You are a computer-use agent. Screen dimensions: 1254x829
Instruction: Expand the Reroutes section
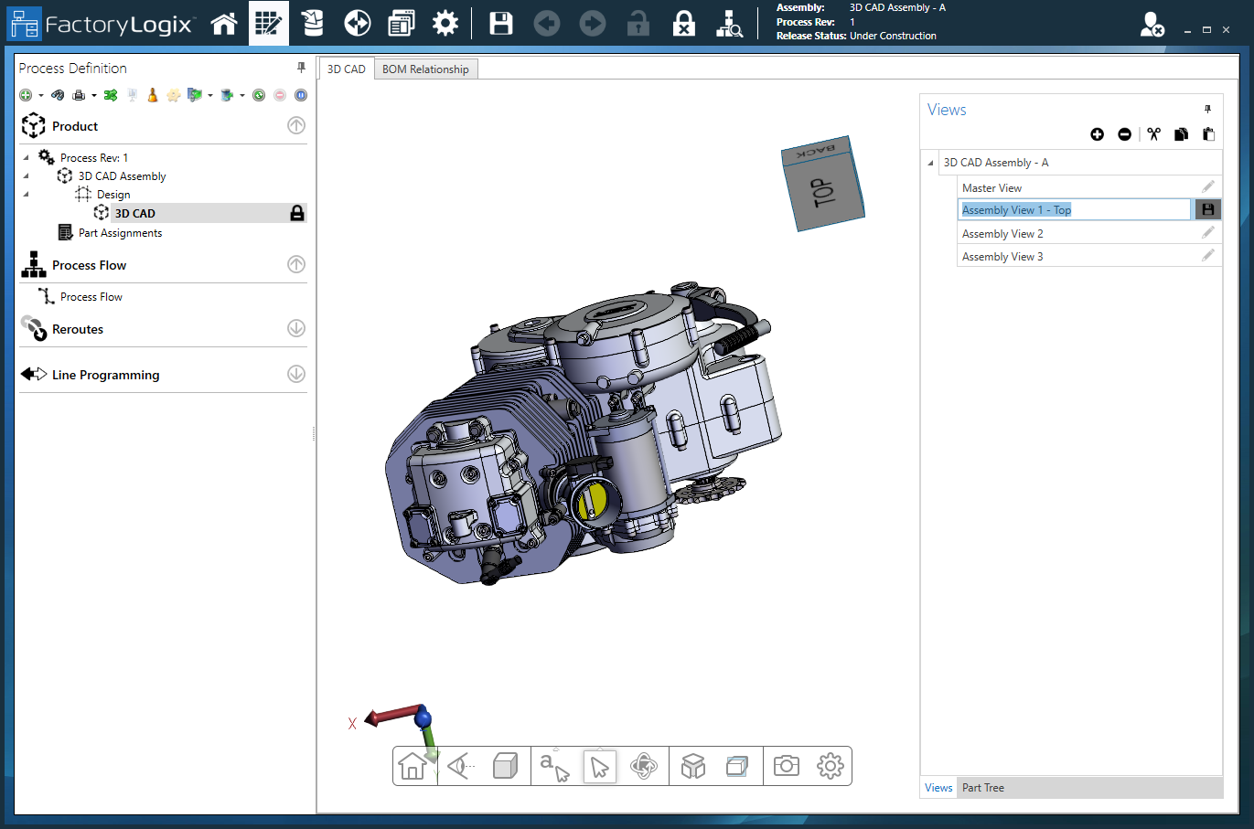pos(296,328)
